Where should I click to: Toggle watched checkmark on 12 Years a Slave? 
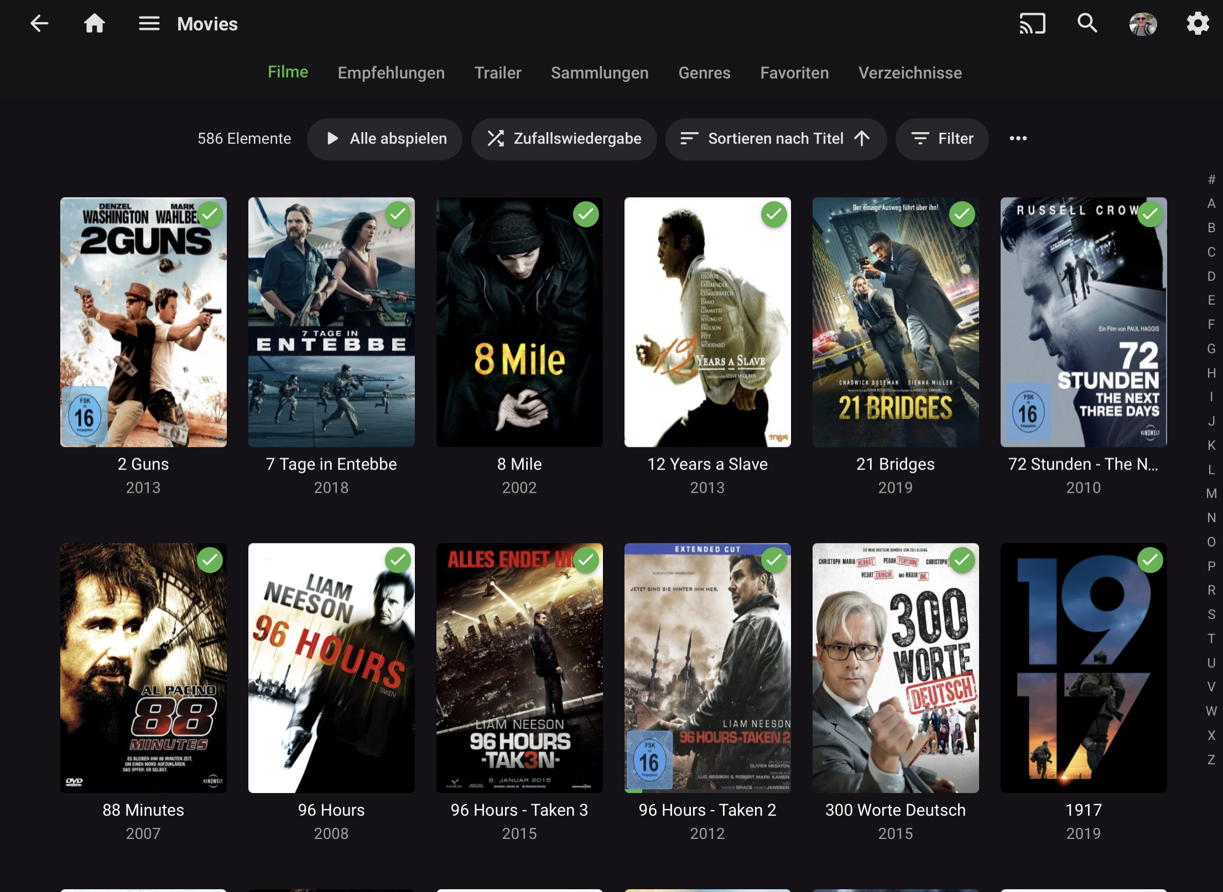[x=774, y=215]
